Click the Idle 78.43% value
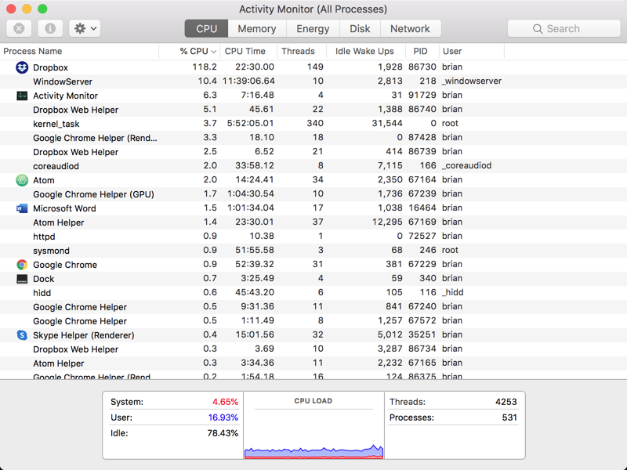The width and height of the screenshot is (627, 470). pyautogui.click(x=223, y=433)
